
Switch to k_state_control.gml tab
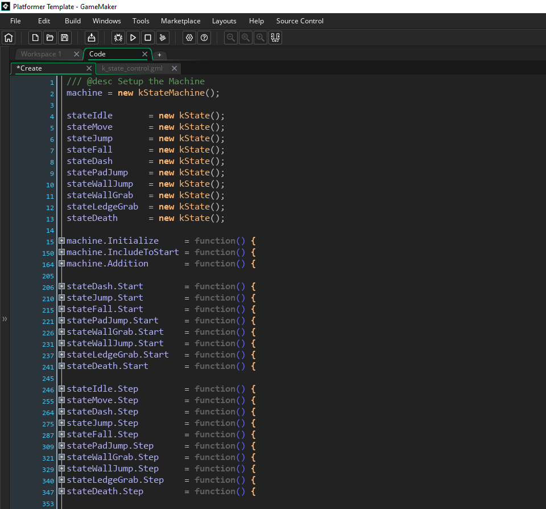(x=132, y=68)
